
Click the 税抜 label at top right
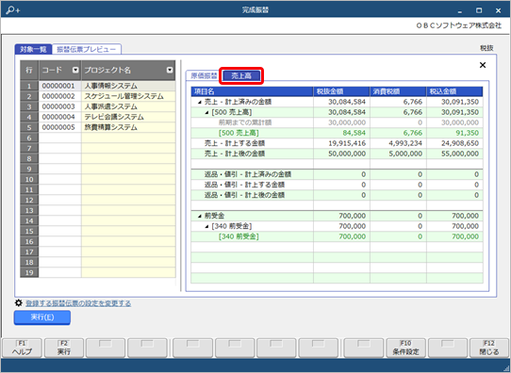[x=486, y=48]
